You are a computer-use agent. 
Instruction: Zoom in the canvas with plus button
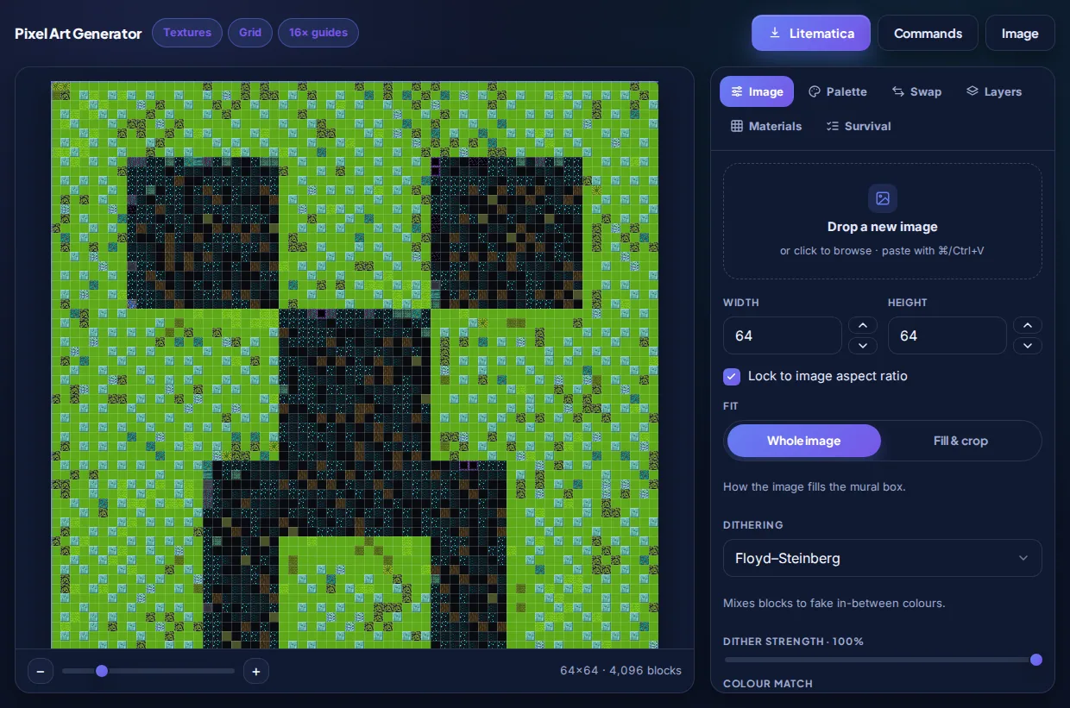256,671
